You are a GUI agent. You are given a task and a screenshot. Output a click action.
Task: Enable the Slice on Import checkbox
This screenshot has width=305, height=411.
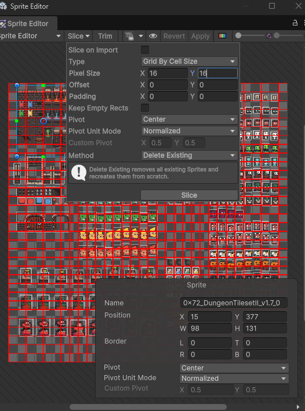145,50
